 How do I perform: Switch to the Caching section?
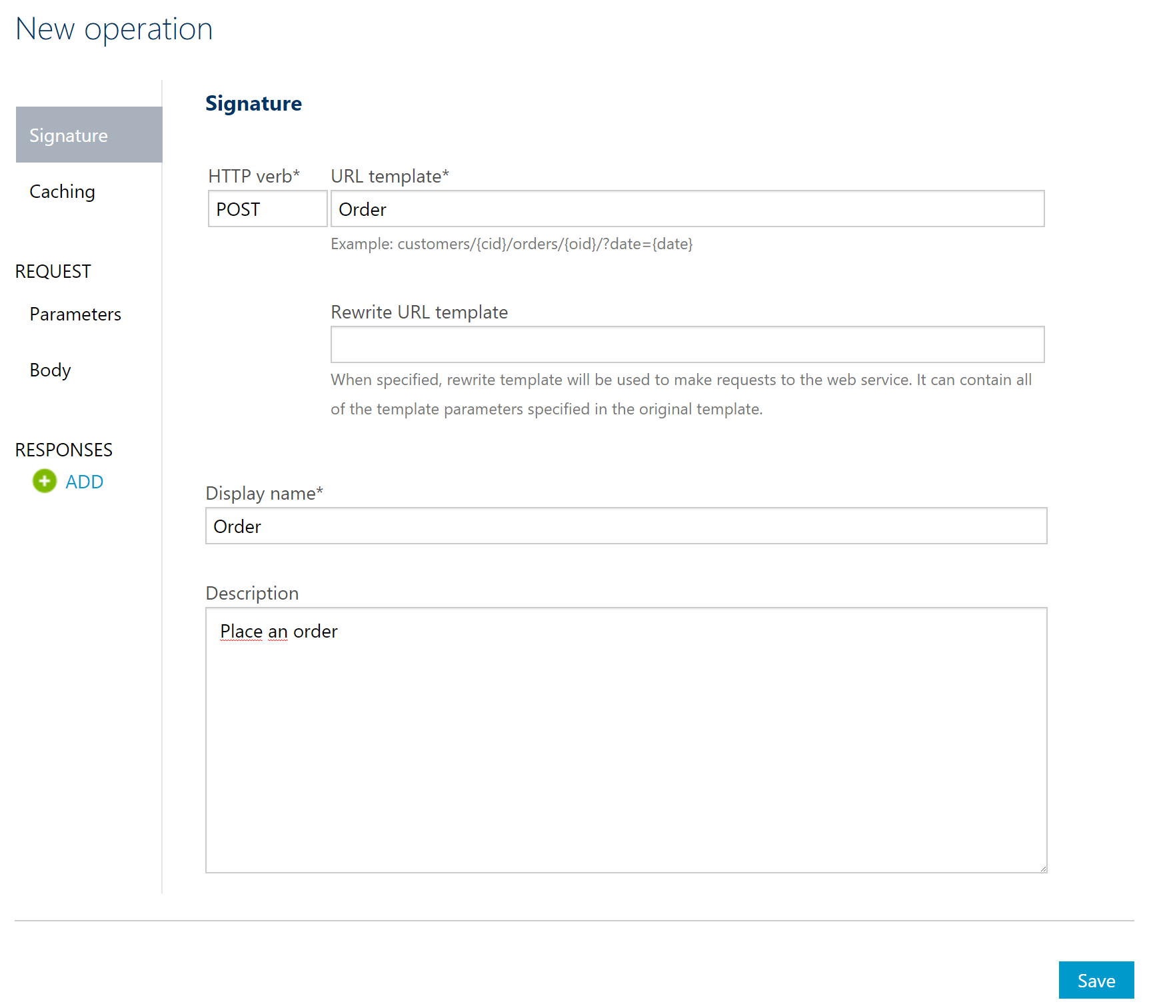coord(62,191)
